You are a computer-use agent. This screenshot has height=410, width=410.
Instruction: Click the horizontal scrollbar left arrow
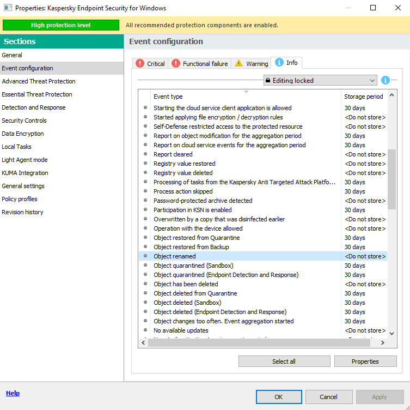(143, 342)
